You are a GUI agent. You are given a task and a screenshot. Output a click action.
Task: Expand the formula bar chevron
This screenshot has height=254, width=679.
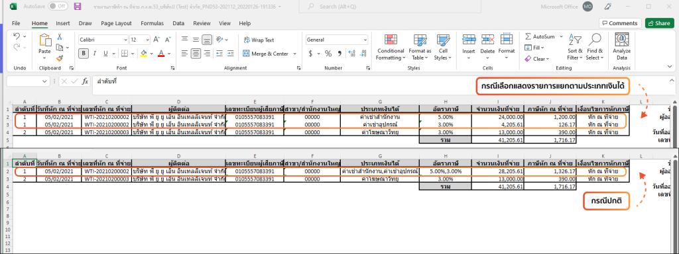pos(671,80)
